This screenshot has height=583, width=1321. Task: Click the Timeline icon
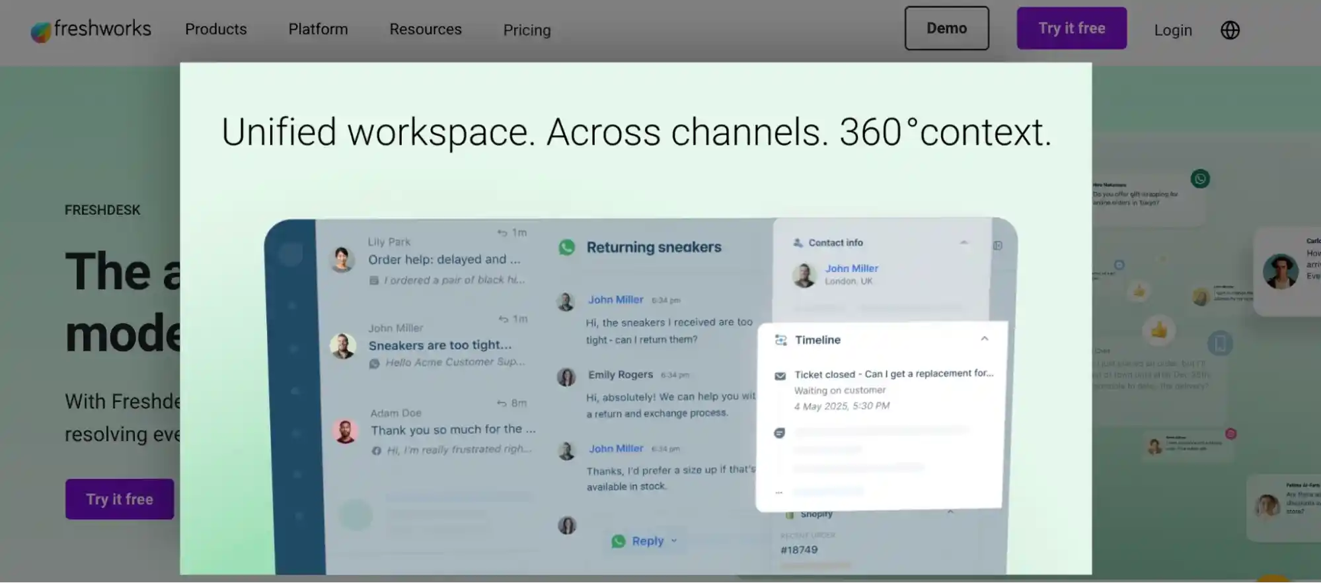tap(780, 340)
